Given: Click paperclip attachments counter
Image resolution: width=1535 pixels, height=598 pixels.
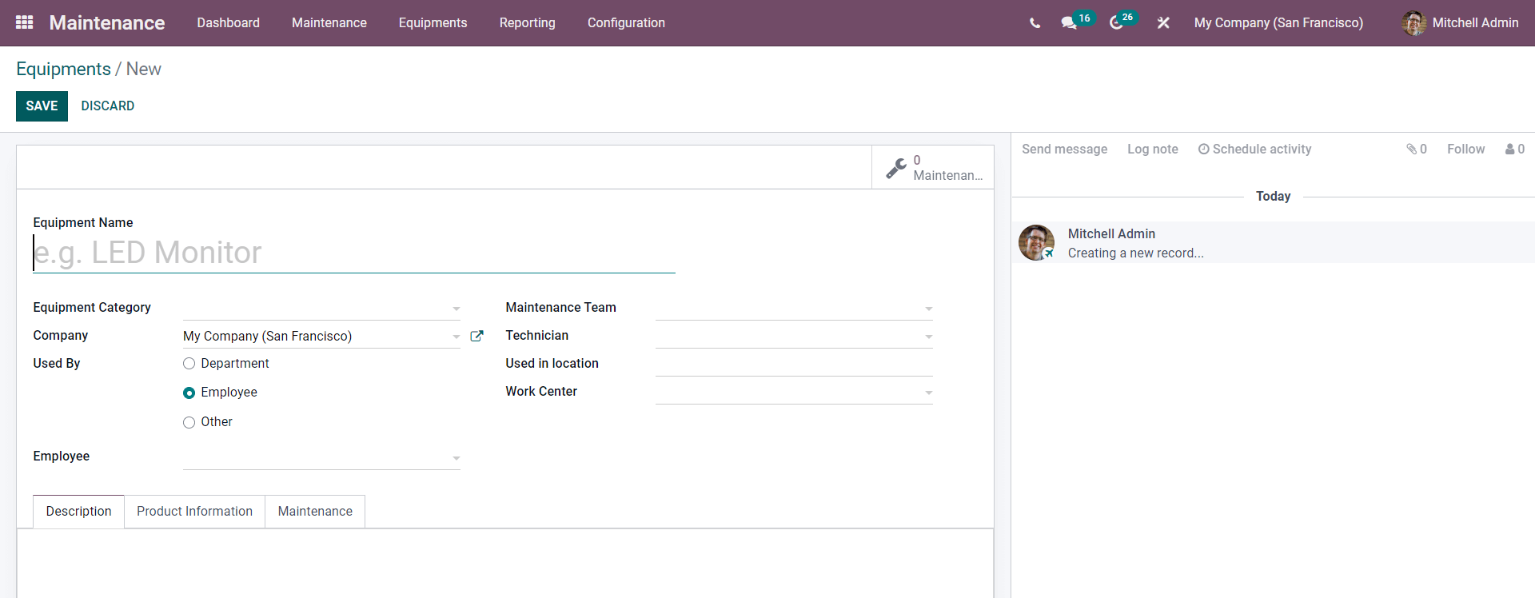Looking at the screenshot, I should (x=1417, y=149).
